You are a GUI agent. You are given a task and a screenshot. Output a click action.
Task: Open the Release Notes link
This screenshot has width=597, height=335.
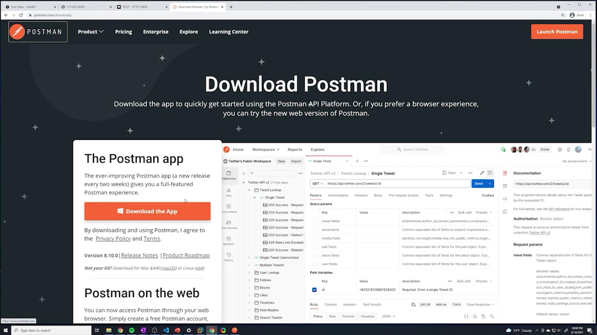click(x=139, y=255)
